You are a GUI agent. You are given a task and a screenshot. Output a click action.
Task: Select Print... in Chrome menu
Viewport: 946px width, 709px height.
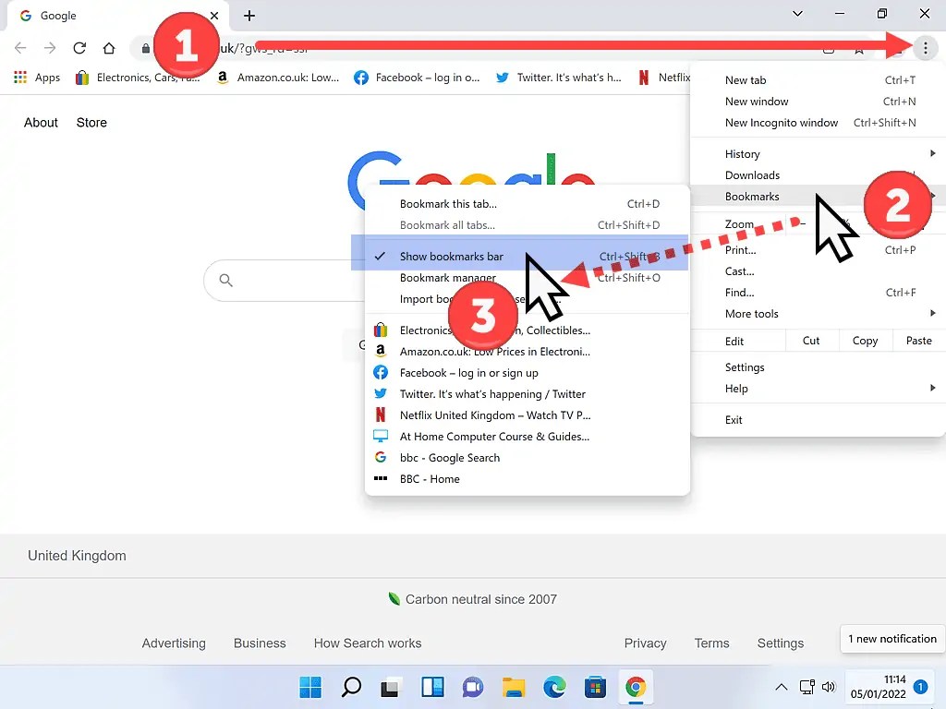(818, 249)
